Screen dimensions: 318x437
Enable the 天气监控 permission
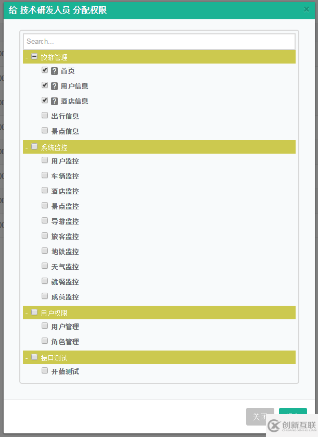click(x=44, y=265)
